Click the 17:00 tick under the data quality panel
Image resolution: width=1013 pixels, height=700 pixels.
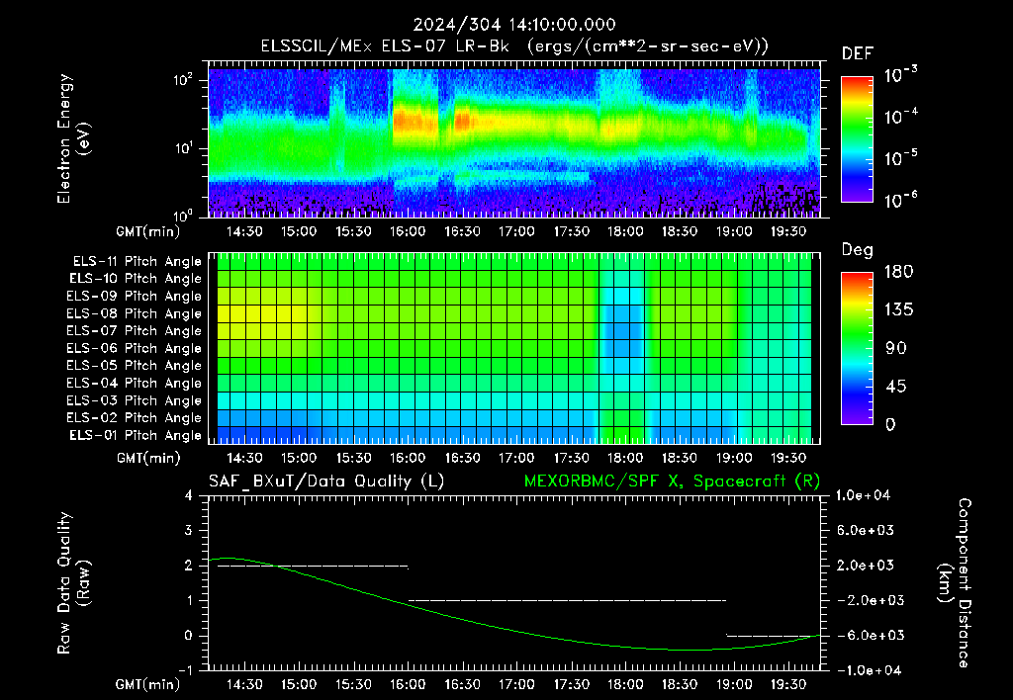pos(516,684)
